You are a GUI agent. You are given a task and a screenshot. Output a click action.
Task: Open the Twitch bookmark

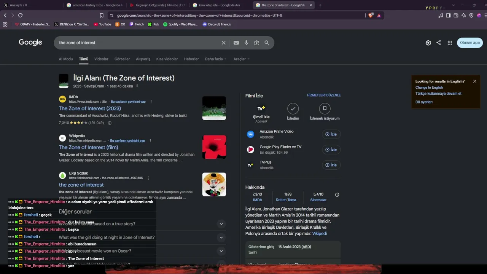pos(137,24)
